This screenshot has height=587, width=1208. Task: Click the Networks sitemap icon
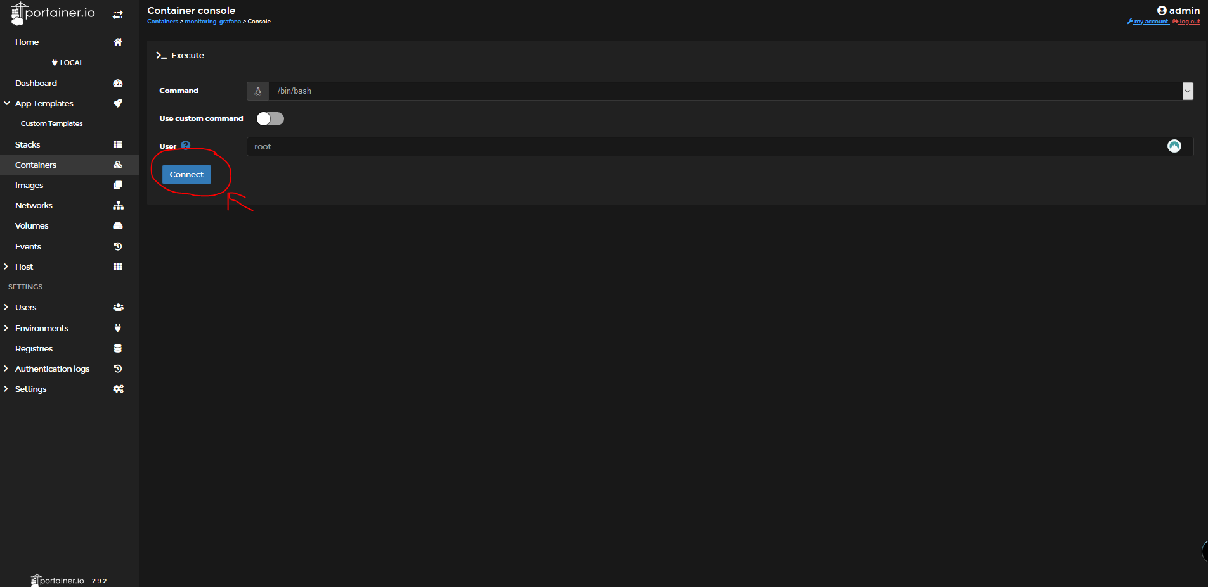coord(118,205)
